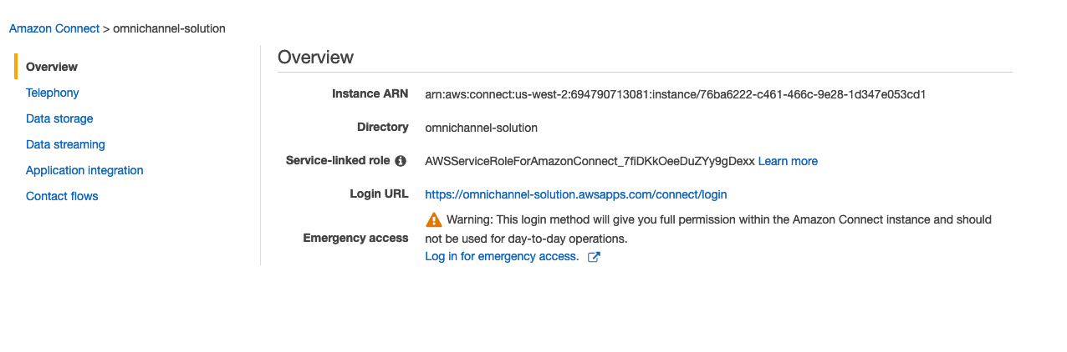Open the Data streaming page
The image size is (1067, 352).
coord(65,144)
